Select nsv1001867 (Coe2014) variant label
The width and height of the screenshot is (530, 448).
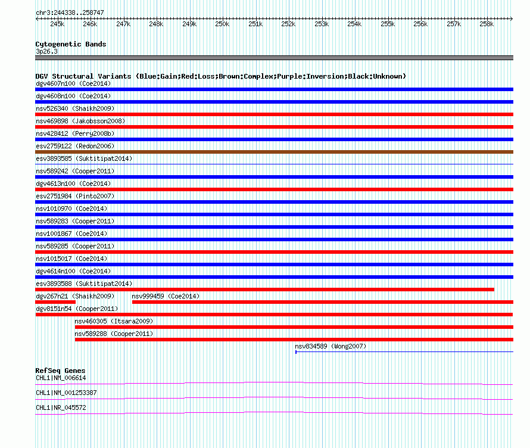(71, 234)
